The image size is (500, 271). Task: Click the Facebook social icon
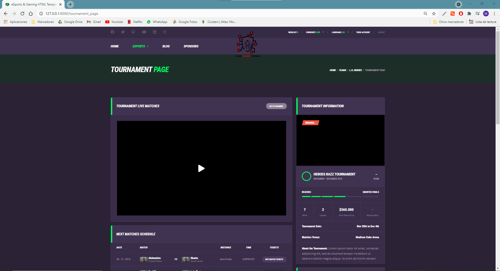pyautogui.click(x=113, y=32)
